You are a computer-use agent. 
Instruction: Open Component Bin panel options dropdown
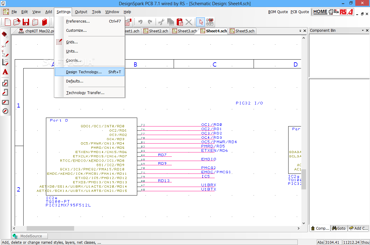[x=363, y=31]
